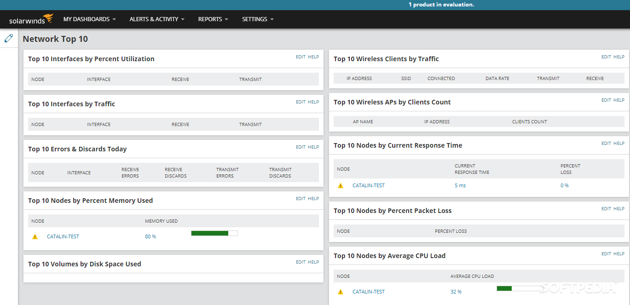Edit Top 10 Nodes by Average CPU Load
This screenshot has height=305, width=630.
606,254
